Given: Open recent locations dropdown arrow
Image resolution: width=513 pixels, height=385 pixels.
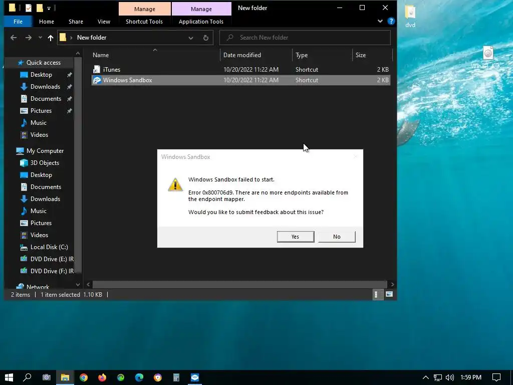Looking at the screenshot, I should [x=40, y=38].
